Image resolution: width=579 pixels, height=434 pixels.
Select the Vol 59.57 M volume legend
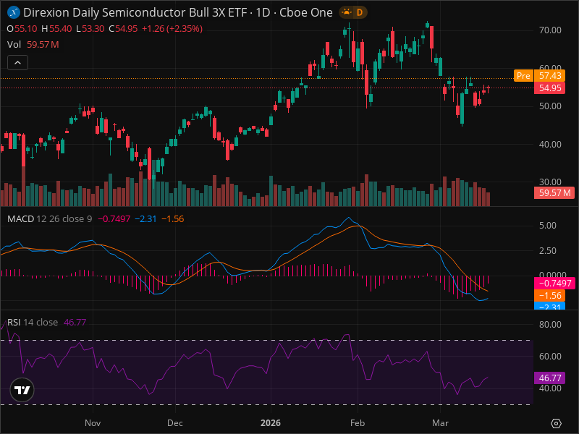click(x=33, y=45)
